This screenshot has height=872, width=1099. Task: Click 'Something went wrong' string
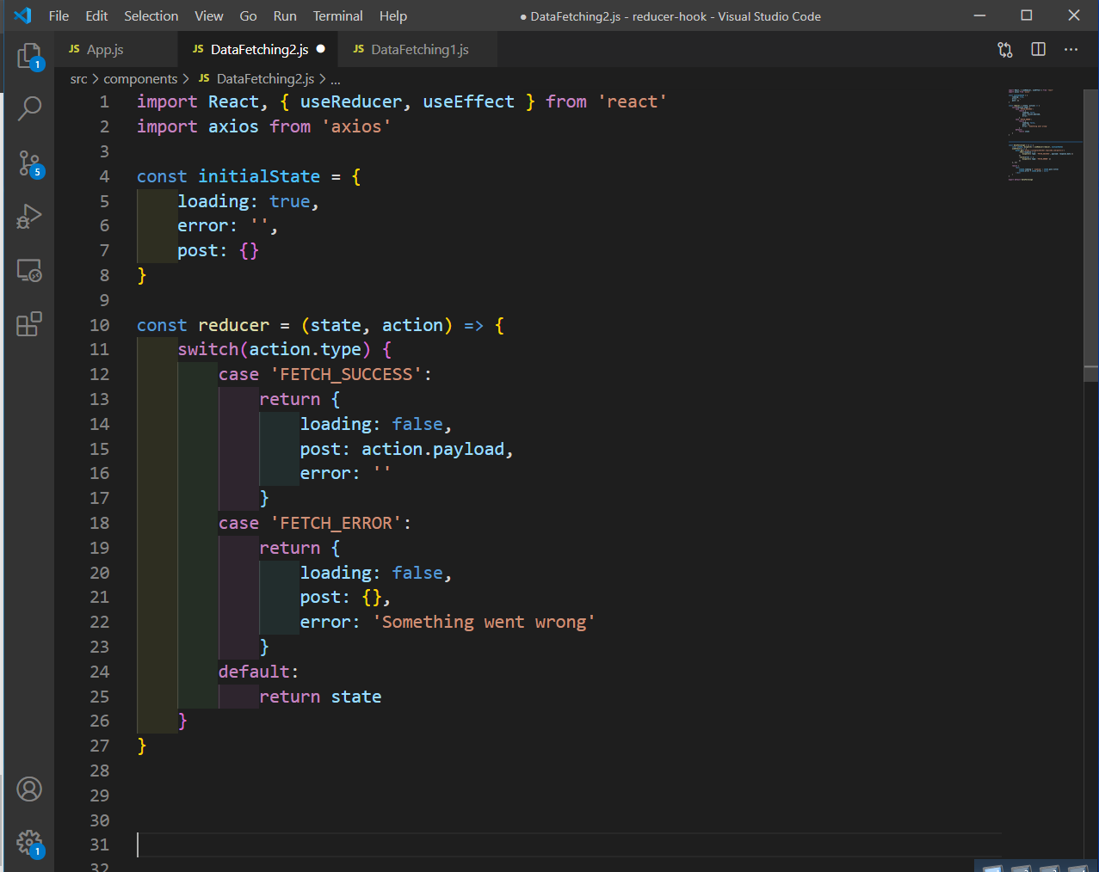click(484, 622)
